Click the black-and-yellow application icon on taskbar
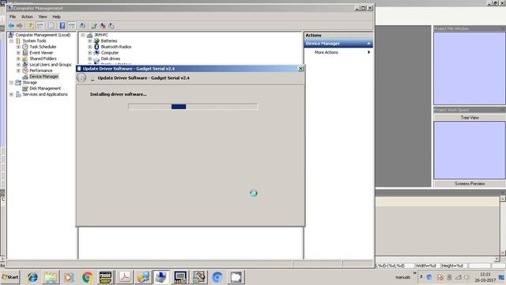This screenshot has width=506, height=285. pos(106,277)
